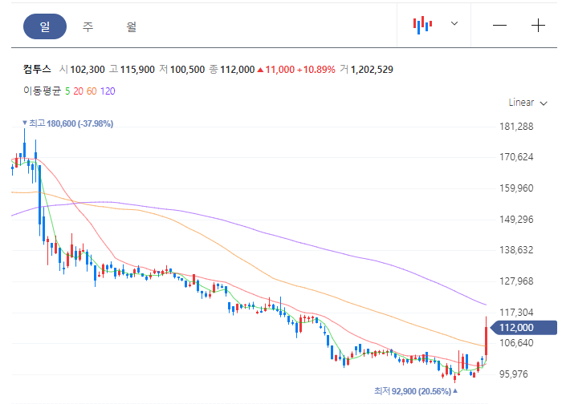
Task: Click the 117,304 price axis label
Action: coord(516,313)
